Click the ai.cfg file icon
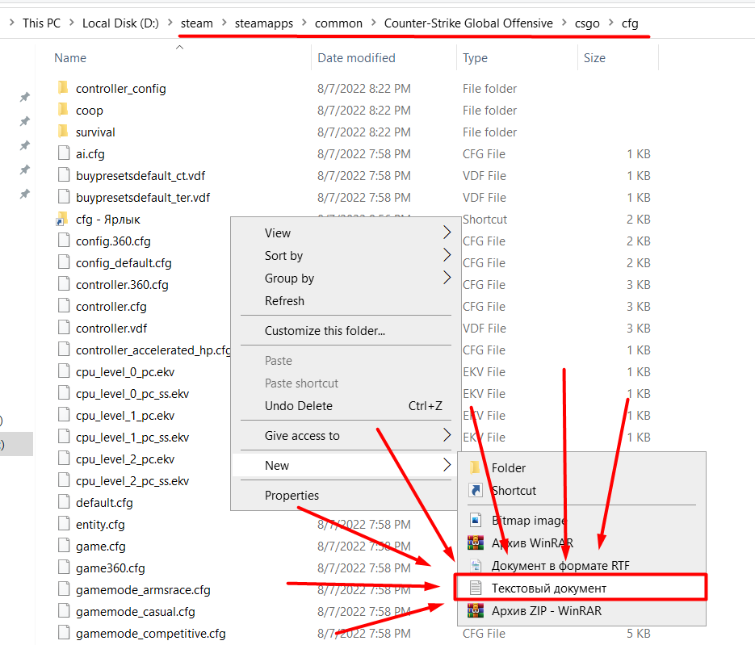The image size is (755, 645). pos(64,153)
